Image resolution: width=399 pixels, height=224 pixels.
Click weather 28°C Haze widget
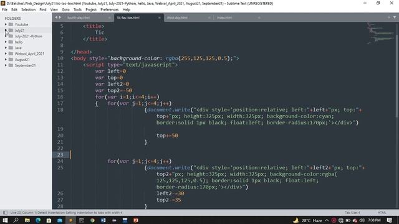(x=307, y=220)
